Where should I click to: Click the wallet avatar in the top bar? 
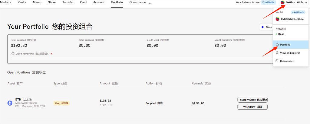click(283, 2)
